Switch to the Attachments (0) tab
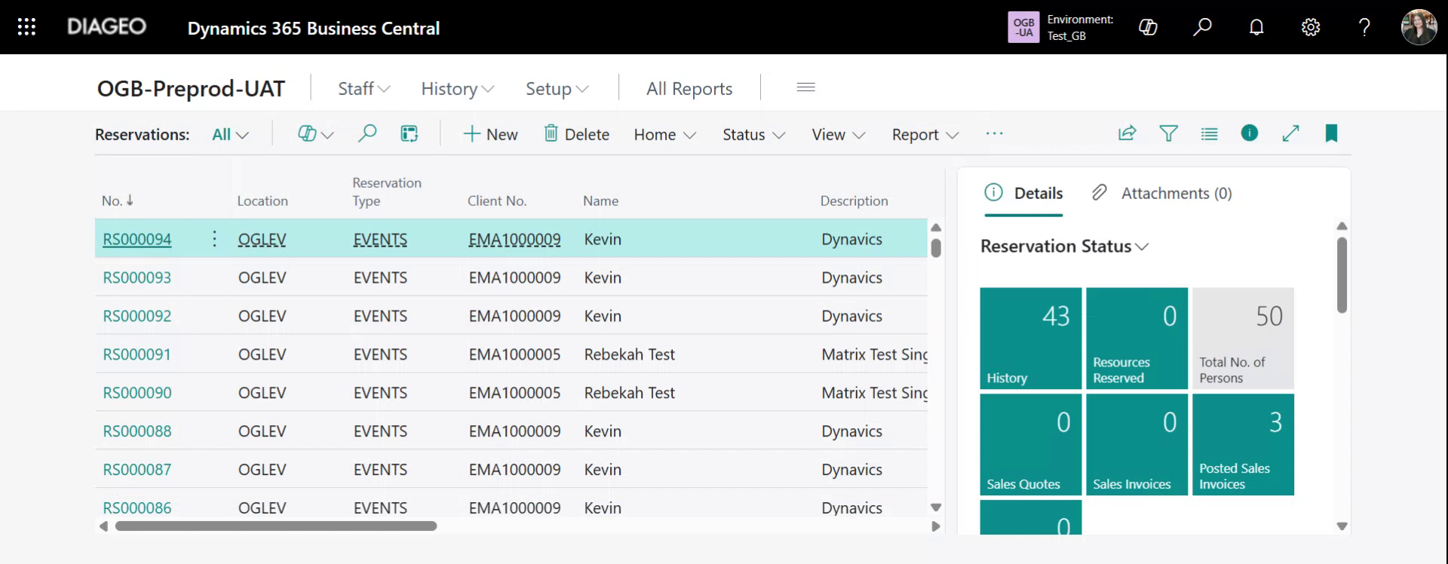The height and width of the screenshot is (564, 1448). pyautogui.click(x=1161, y=193)
